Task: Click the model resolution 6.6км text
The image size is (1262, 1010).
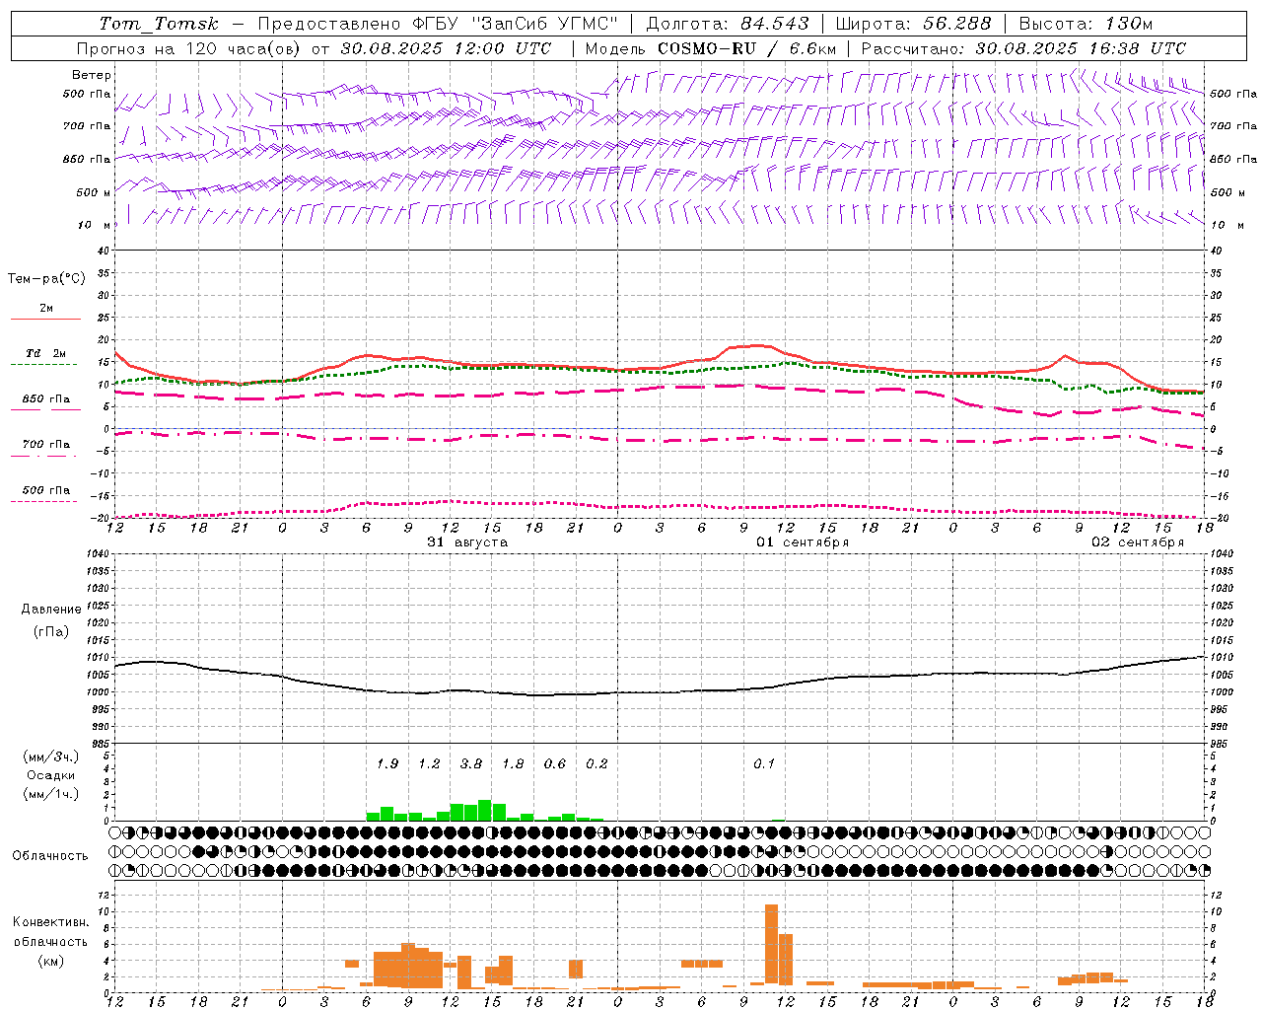Action: [812, 48]
